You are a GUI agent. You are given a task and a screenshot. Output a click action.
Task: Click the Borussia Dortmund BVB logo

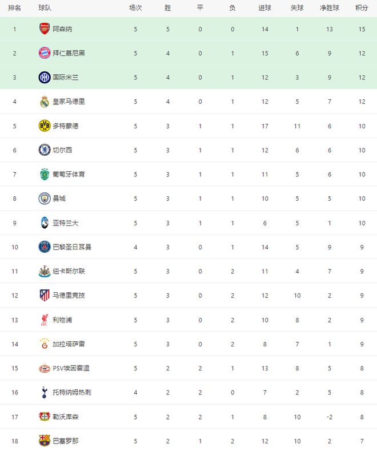[x=44, y=126]
